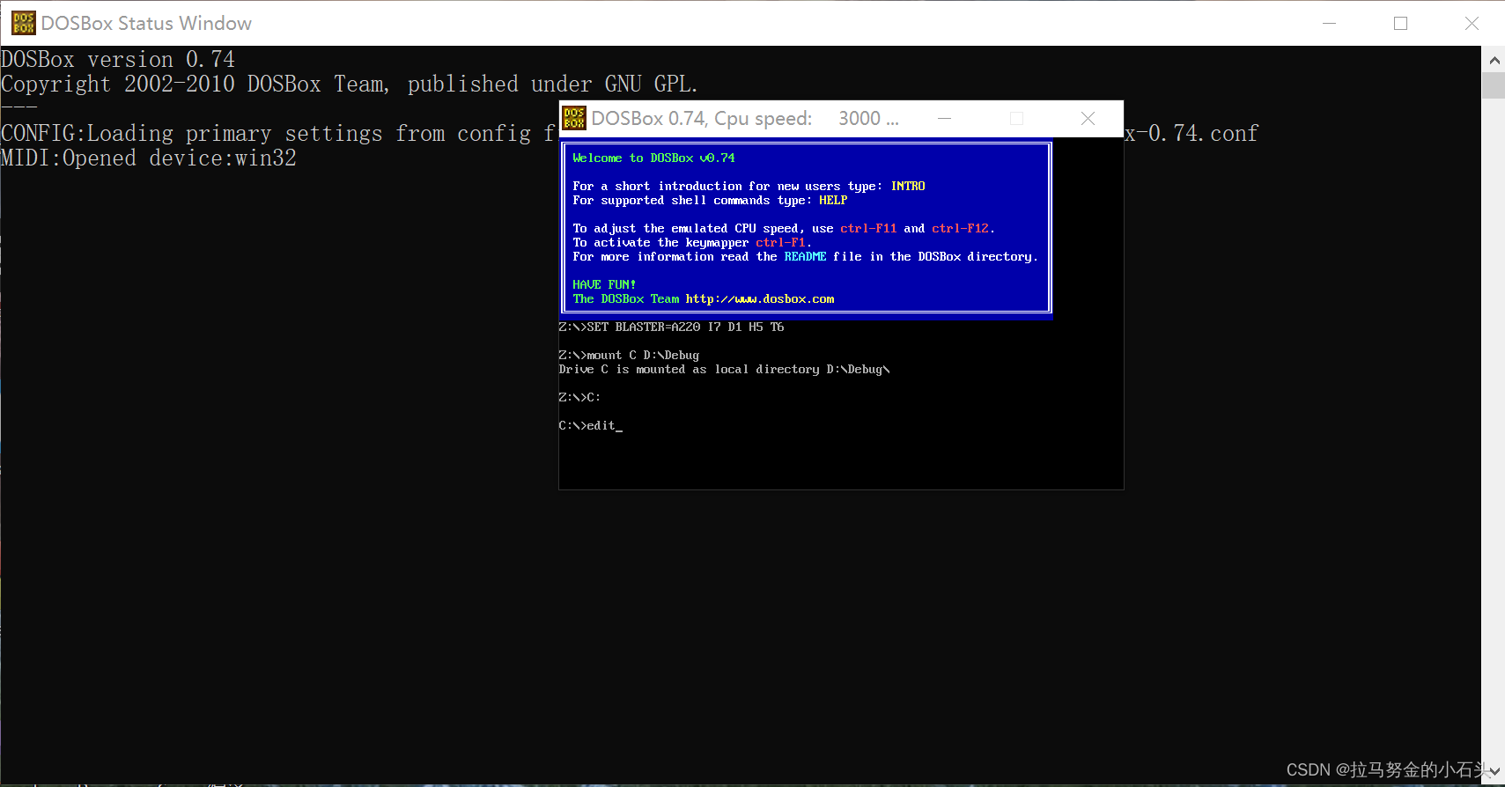This screenshot has height=787, width=1505.
Task: Click 'Drive C is mounted as local directory' line
Action: coord(724,370)
